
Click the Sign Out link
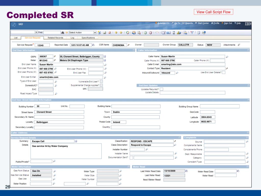pyautogui.click(x=228, y=23)
